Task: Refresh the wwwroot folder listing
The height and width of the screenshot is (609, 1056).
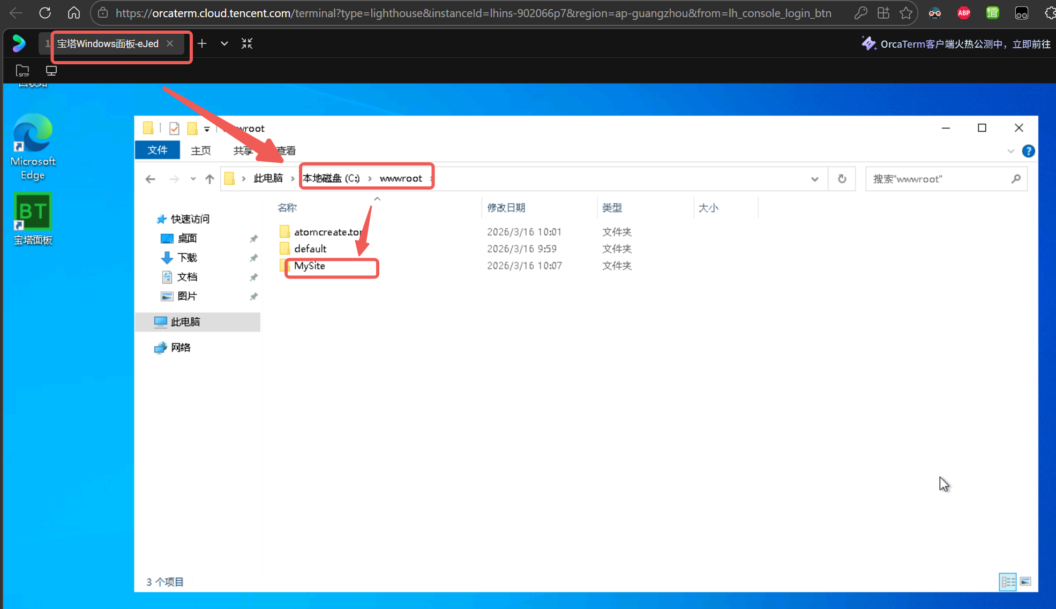Action: (842, 179)
